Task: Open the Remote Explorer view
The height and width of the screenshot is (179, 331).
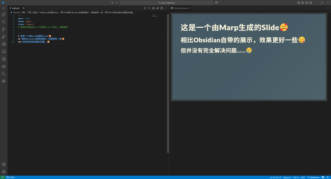Action: point(4,51)
